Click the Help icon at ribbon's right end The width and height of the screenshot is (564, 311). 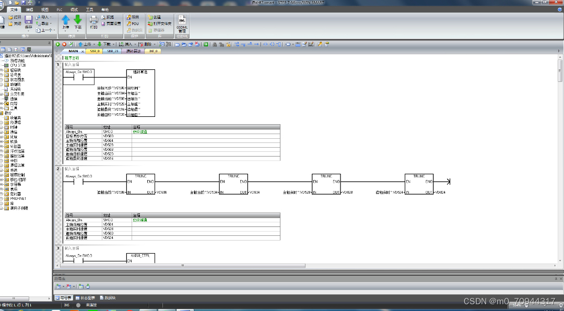point(560,10)
